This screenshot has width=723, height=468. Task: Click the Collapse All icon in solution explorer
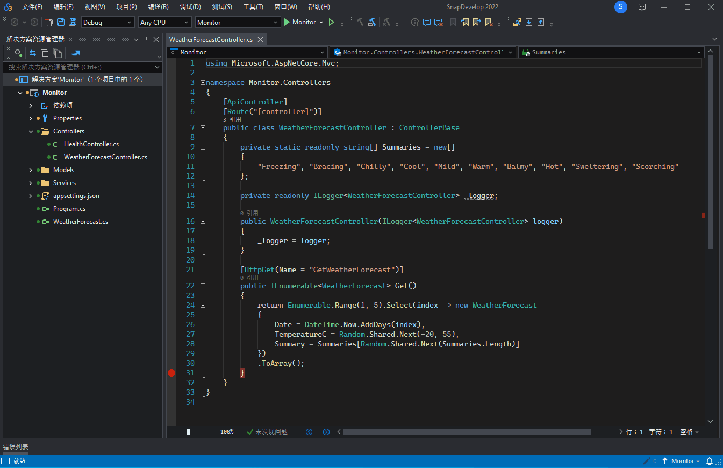click(x=45, y=53)
